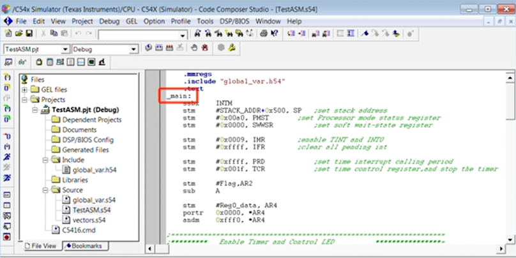Click the black display icon in third toolbar

(91, 62)
